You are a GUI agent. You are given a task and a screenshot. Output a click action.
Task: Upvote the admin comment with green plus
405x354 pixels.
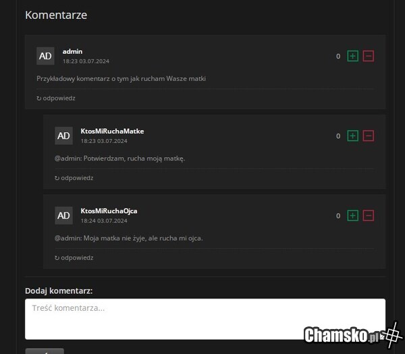(x=352, y=56)
